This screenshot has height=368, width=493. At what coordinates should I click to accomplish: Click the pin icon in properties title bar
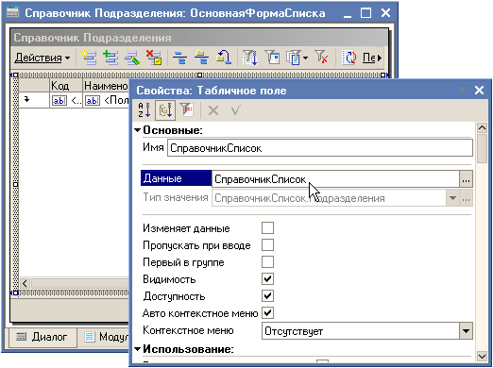pos(463,91)
